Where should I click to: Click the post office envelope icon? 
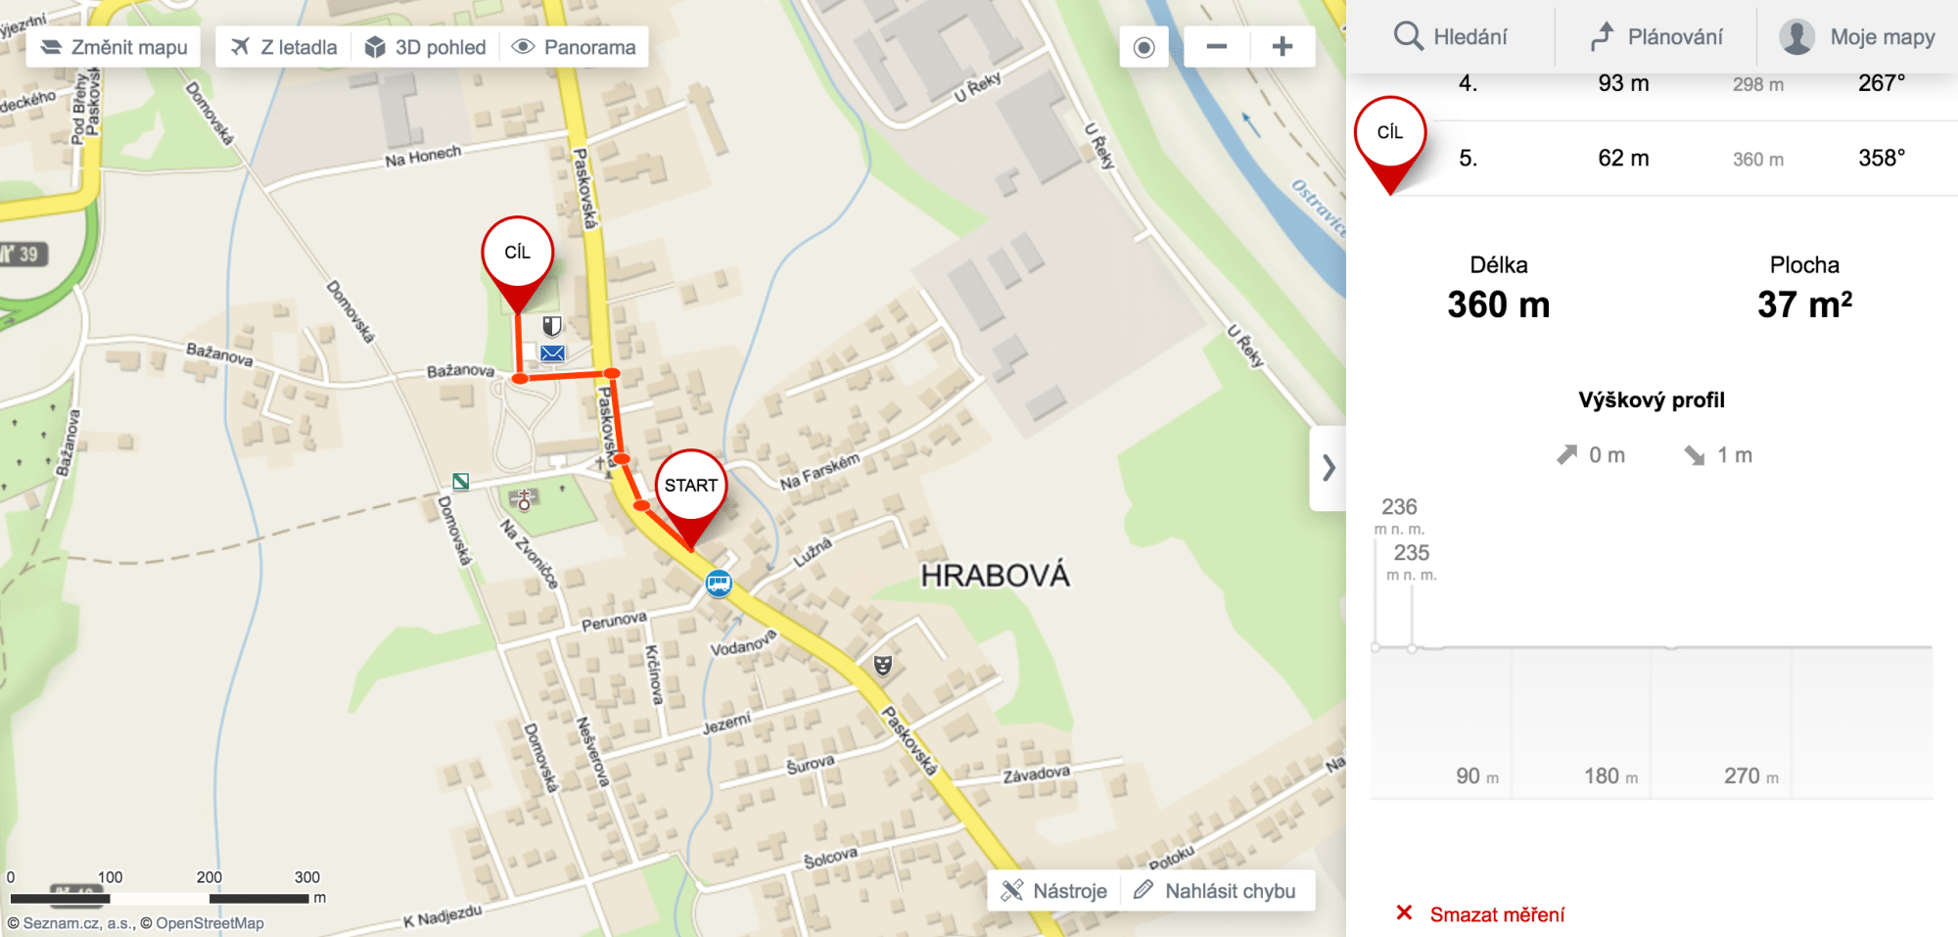click(552, 353)
